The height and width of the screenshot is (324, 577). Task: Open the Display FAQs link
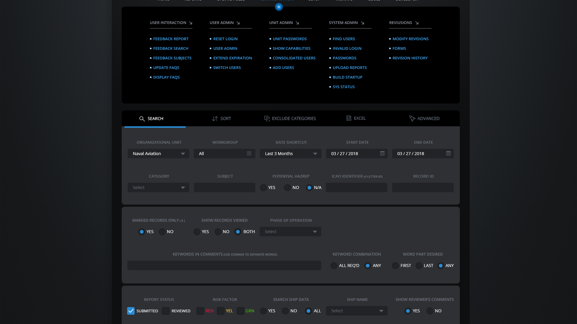tap(166, 77)
